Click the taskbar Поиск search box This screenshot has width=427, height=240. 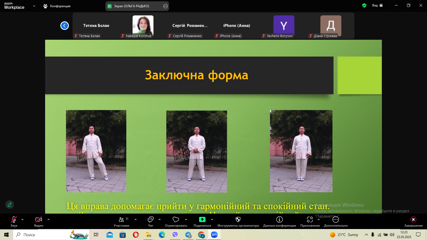[x=51, y=235]
